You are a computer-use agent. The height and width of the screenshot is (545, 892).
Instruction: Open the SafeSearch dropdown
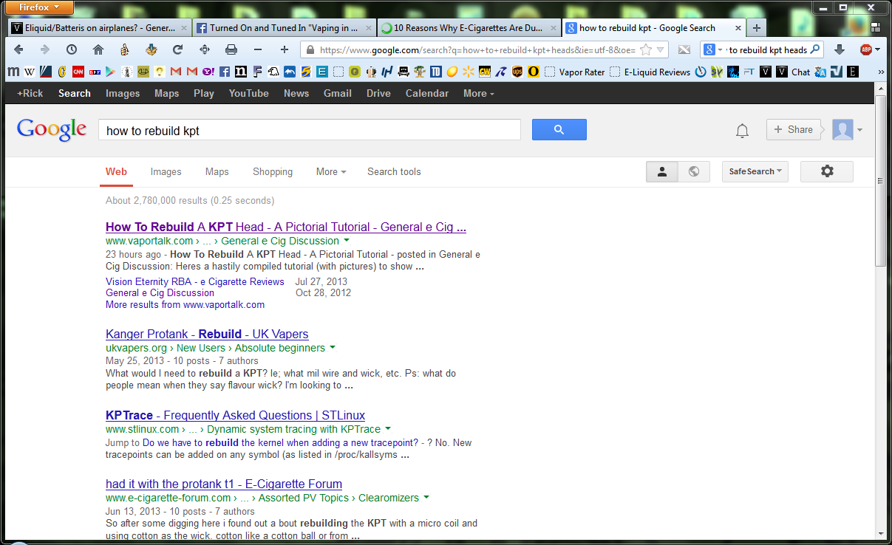tap(755, 171)
